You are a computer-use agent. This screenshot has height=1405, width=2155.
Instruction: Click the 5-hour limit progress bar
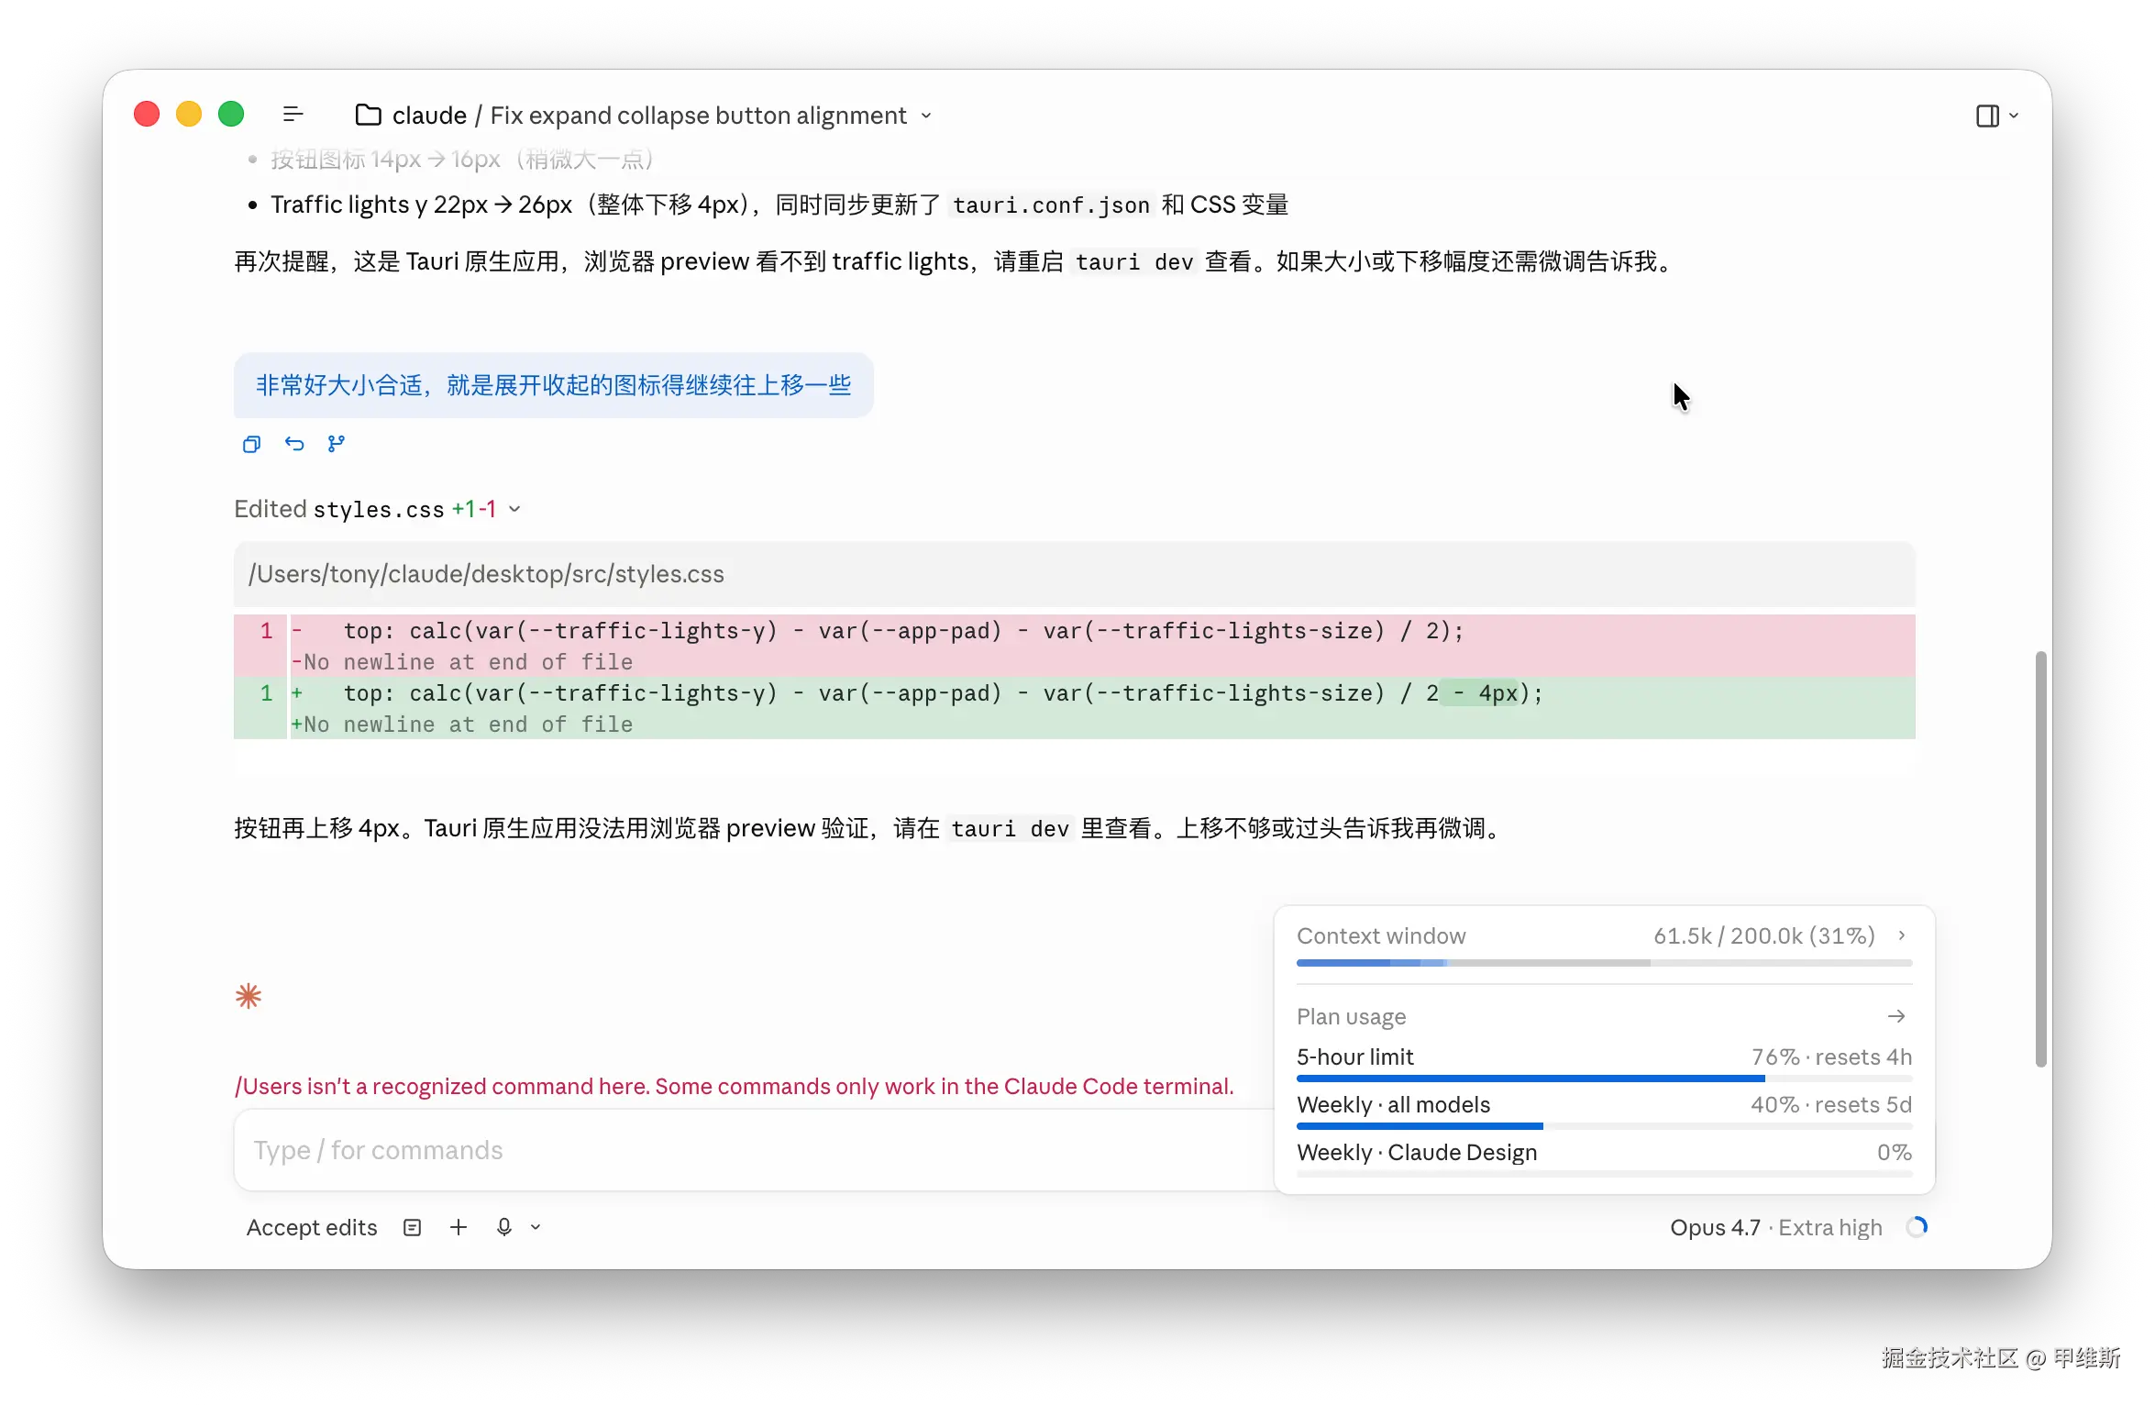coord(1603,1079)
